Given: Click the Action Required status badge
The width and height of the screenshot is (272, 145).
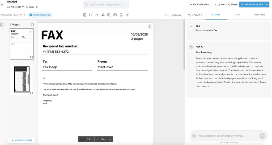Looking at the screenshot, I should coord(40,15).
